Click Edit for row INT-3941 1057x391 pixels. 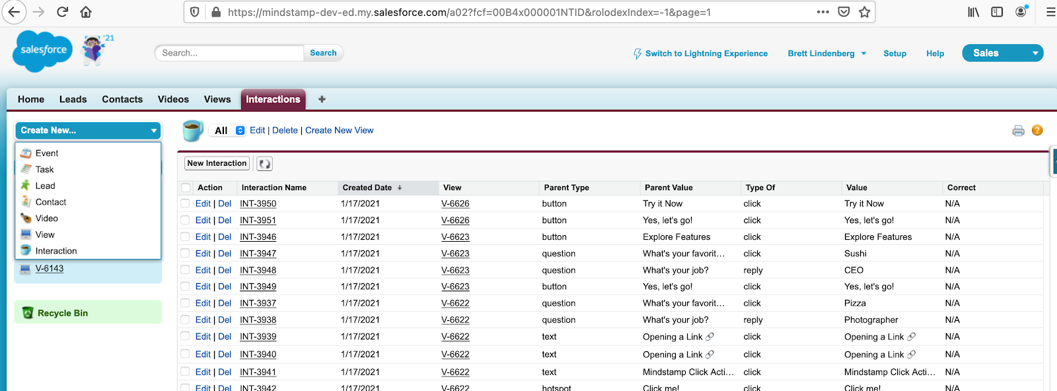point(203,373)
